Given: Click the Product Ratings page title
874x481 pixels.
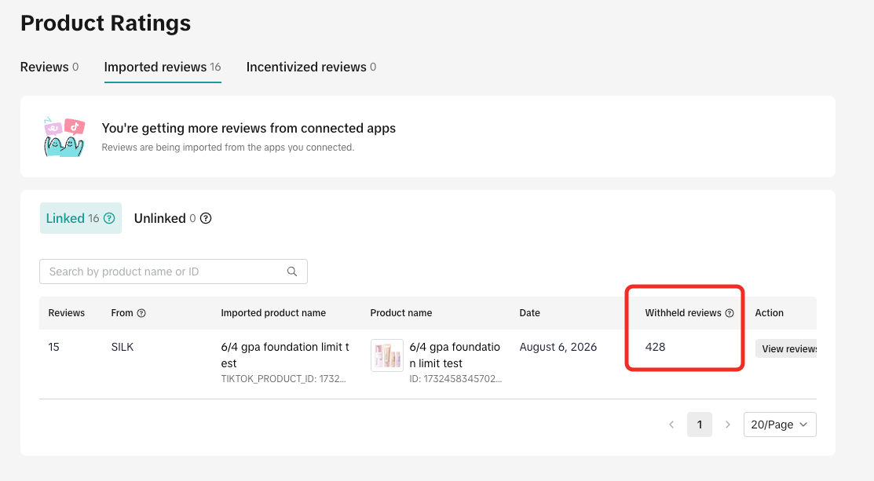Looking at the screenshot, I should click(x=106, y=24).
